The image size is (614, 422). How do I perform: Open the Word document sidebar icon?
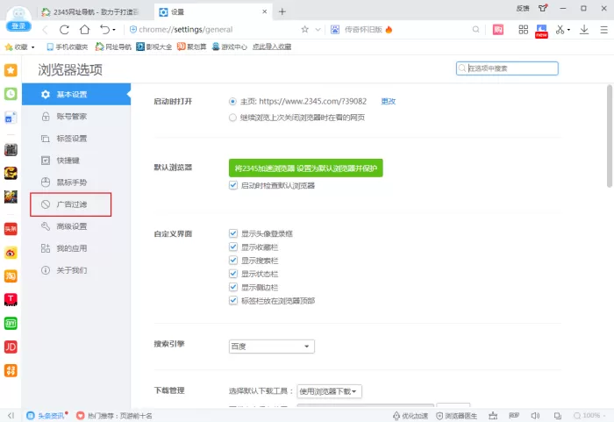click(x=11, y=118)
